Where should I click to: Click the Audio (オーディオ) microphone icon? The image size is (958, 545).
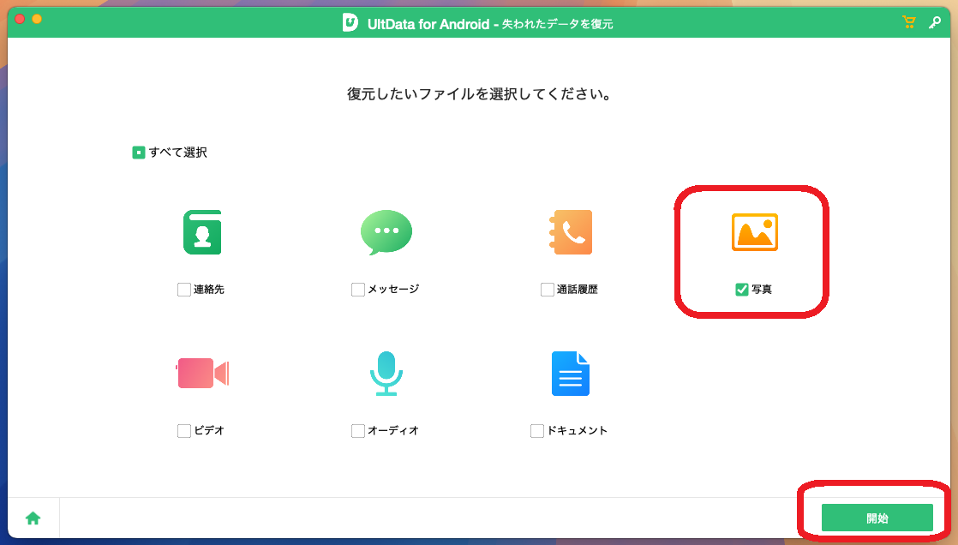tap(386, 374)
